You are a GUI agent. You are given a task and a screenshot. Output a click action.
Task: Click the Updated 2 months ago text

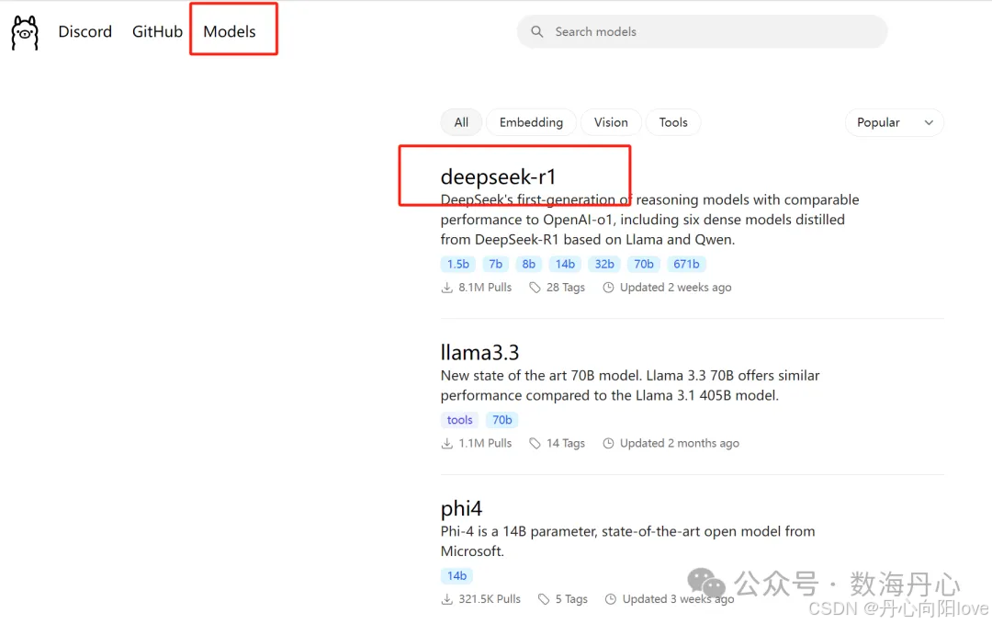pyautogui.click(x=679, y=443)
